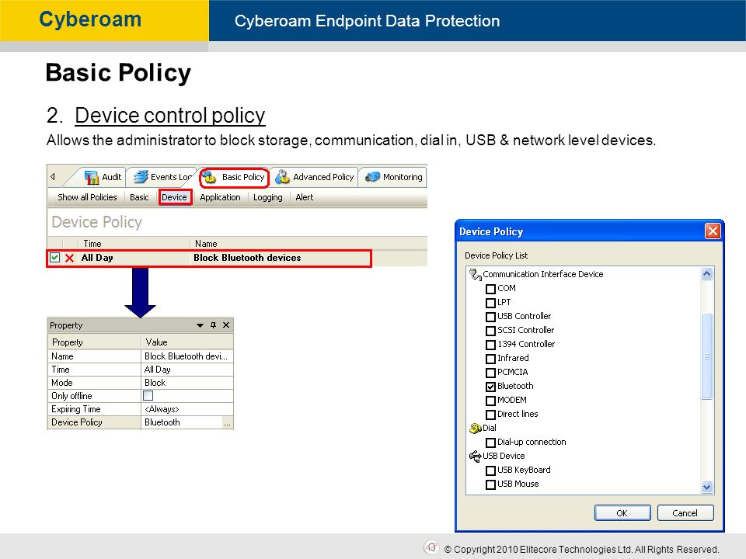Image resolution: width=746 pixels, height=559 pixels.
Task: Click scroll down arrow in Device Policy list
Action: (706, 487)
